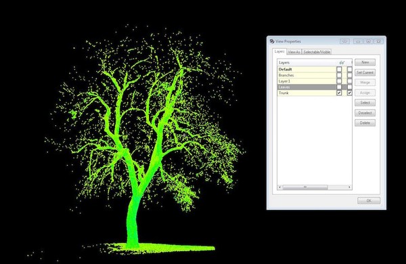406x264 pixels.
Task: Enable visibility checkbox for Default layer
Action: 339,69
